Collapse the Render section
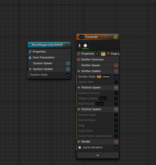This screenshot has width=156, height=165. click(79, 142)
